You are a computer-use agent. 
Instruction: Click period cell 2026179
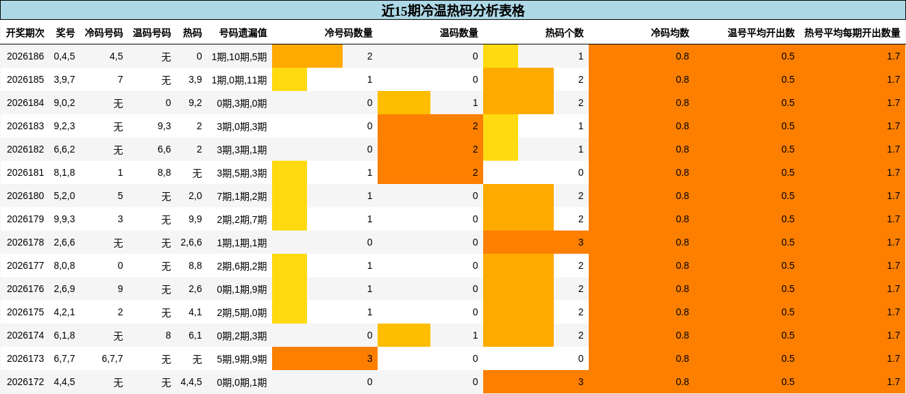[25, 219]
